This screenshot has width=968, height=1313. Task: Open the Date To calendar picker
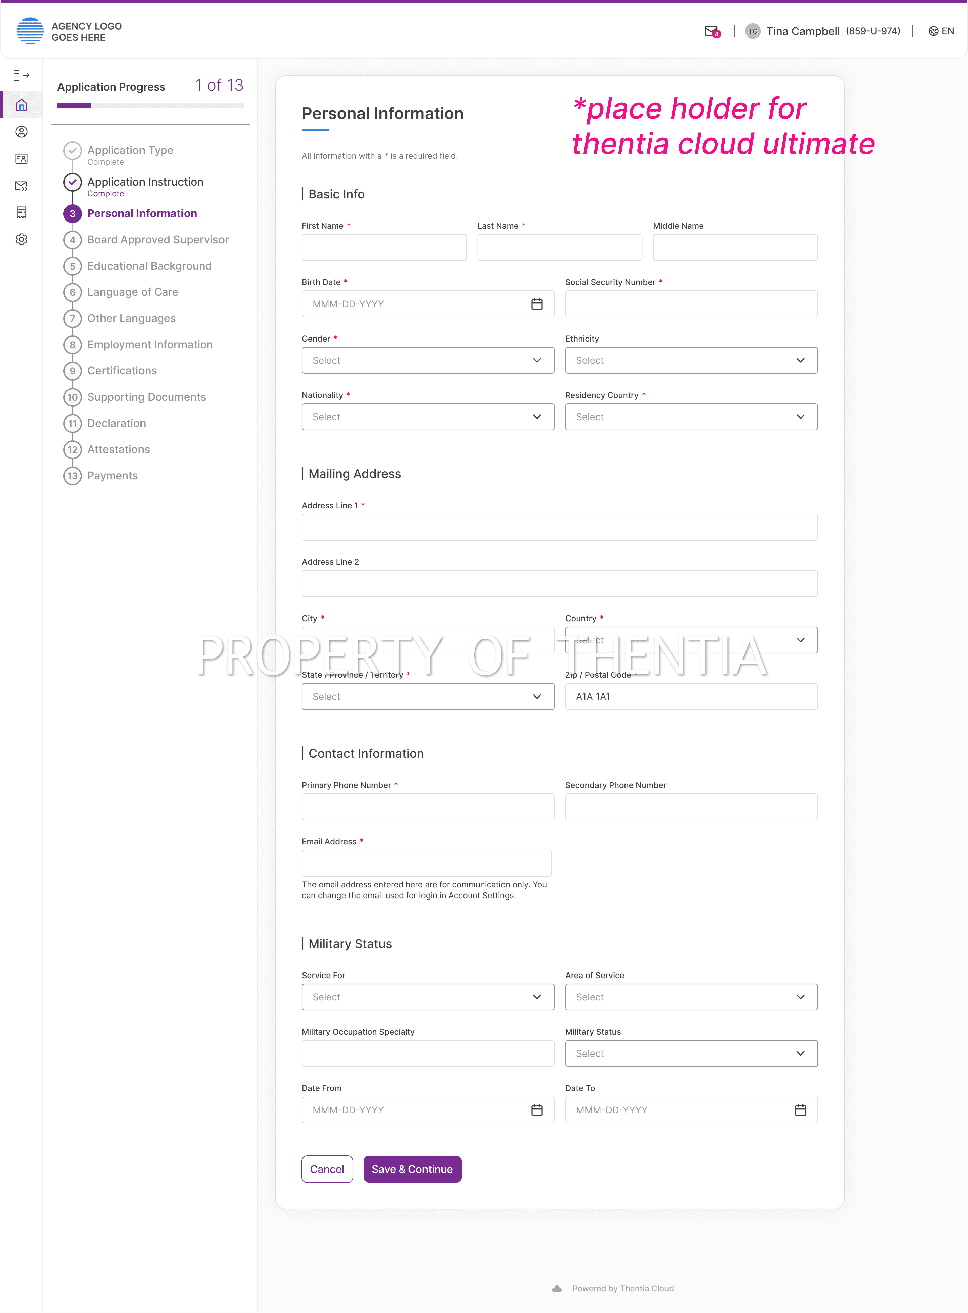pos(800,1110)
